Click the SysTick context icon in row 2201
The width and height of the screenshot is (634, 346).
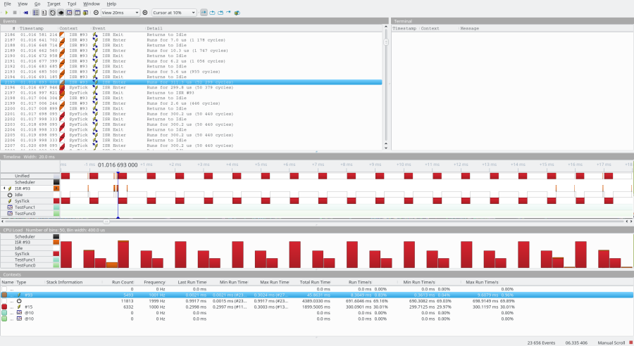coord(62,114)
